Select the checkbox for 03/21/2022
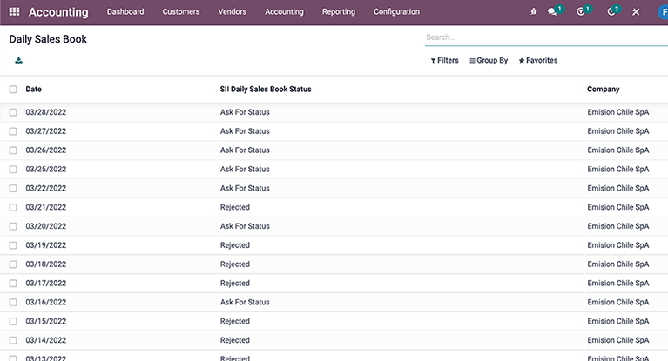The image size is (668, 361). point(13,207)
